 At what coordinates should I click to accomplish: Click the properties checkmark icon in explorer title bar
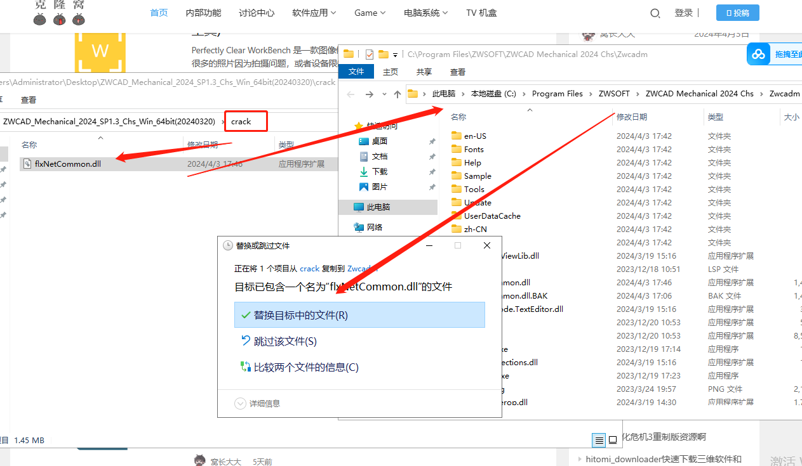[x=370, y=55]
